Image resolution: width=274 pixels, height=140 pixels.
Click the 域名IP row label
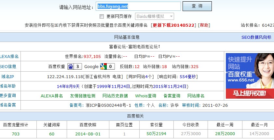click(x=8, y=77)
